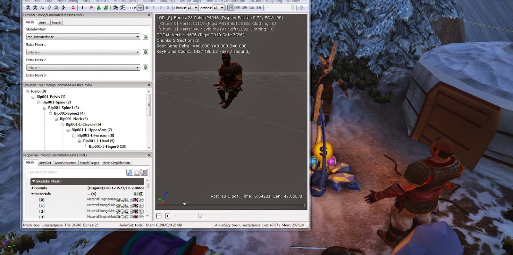Set playback speed to 50%

pos(238,8)
